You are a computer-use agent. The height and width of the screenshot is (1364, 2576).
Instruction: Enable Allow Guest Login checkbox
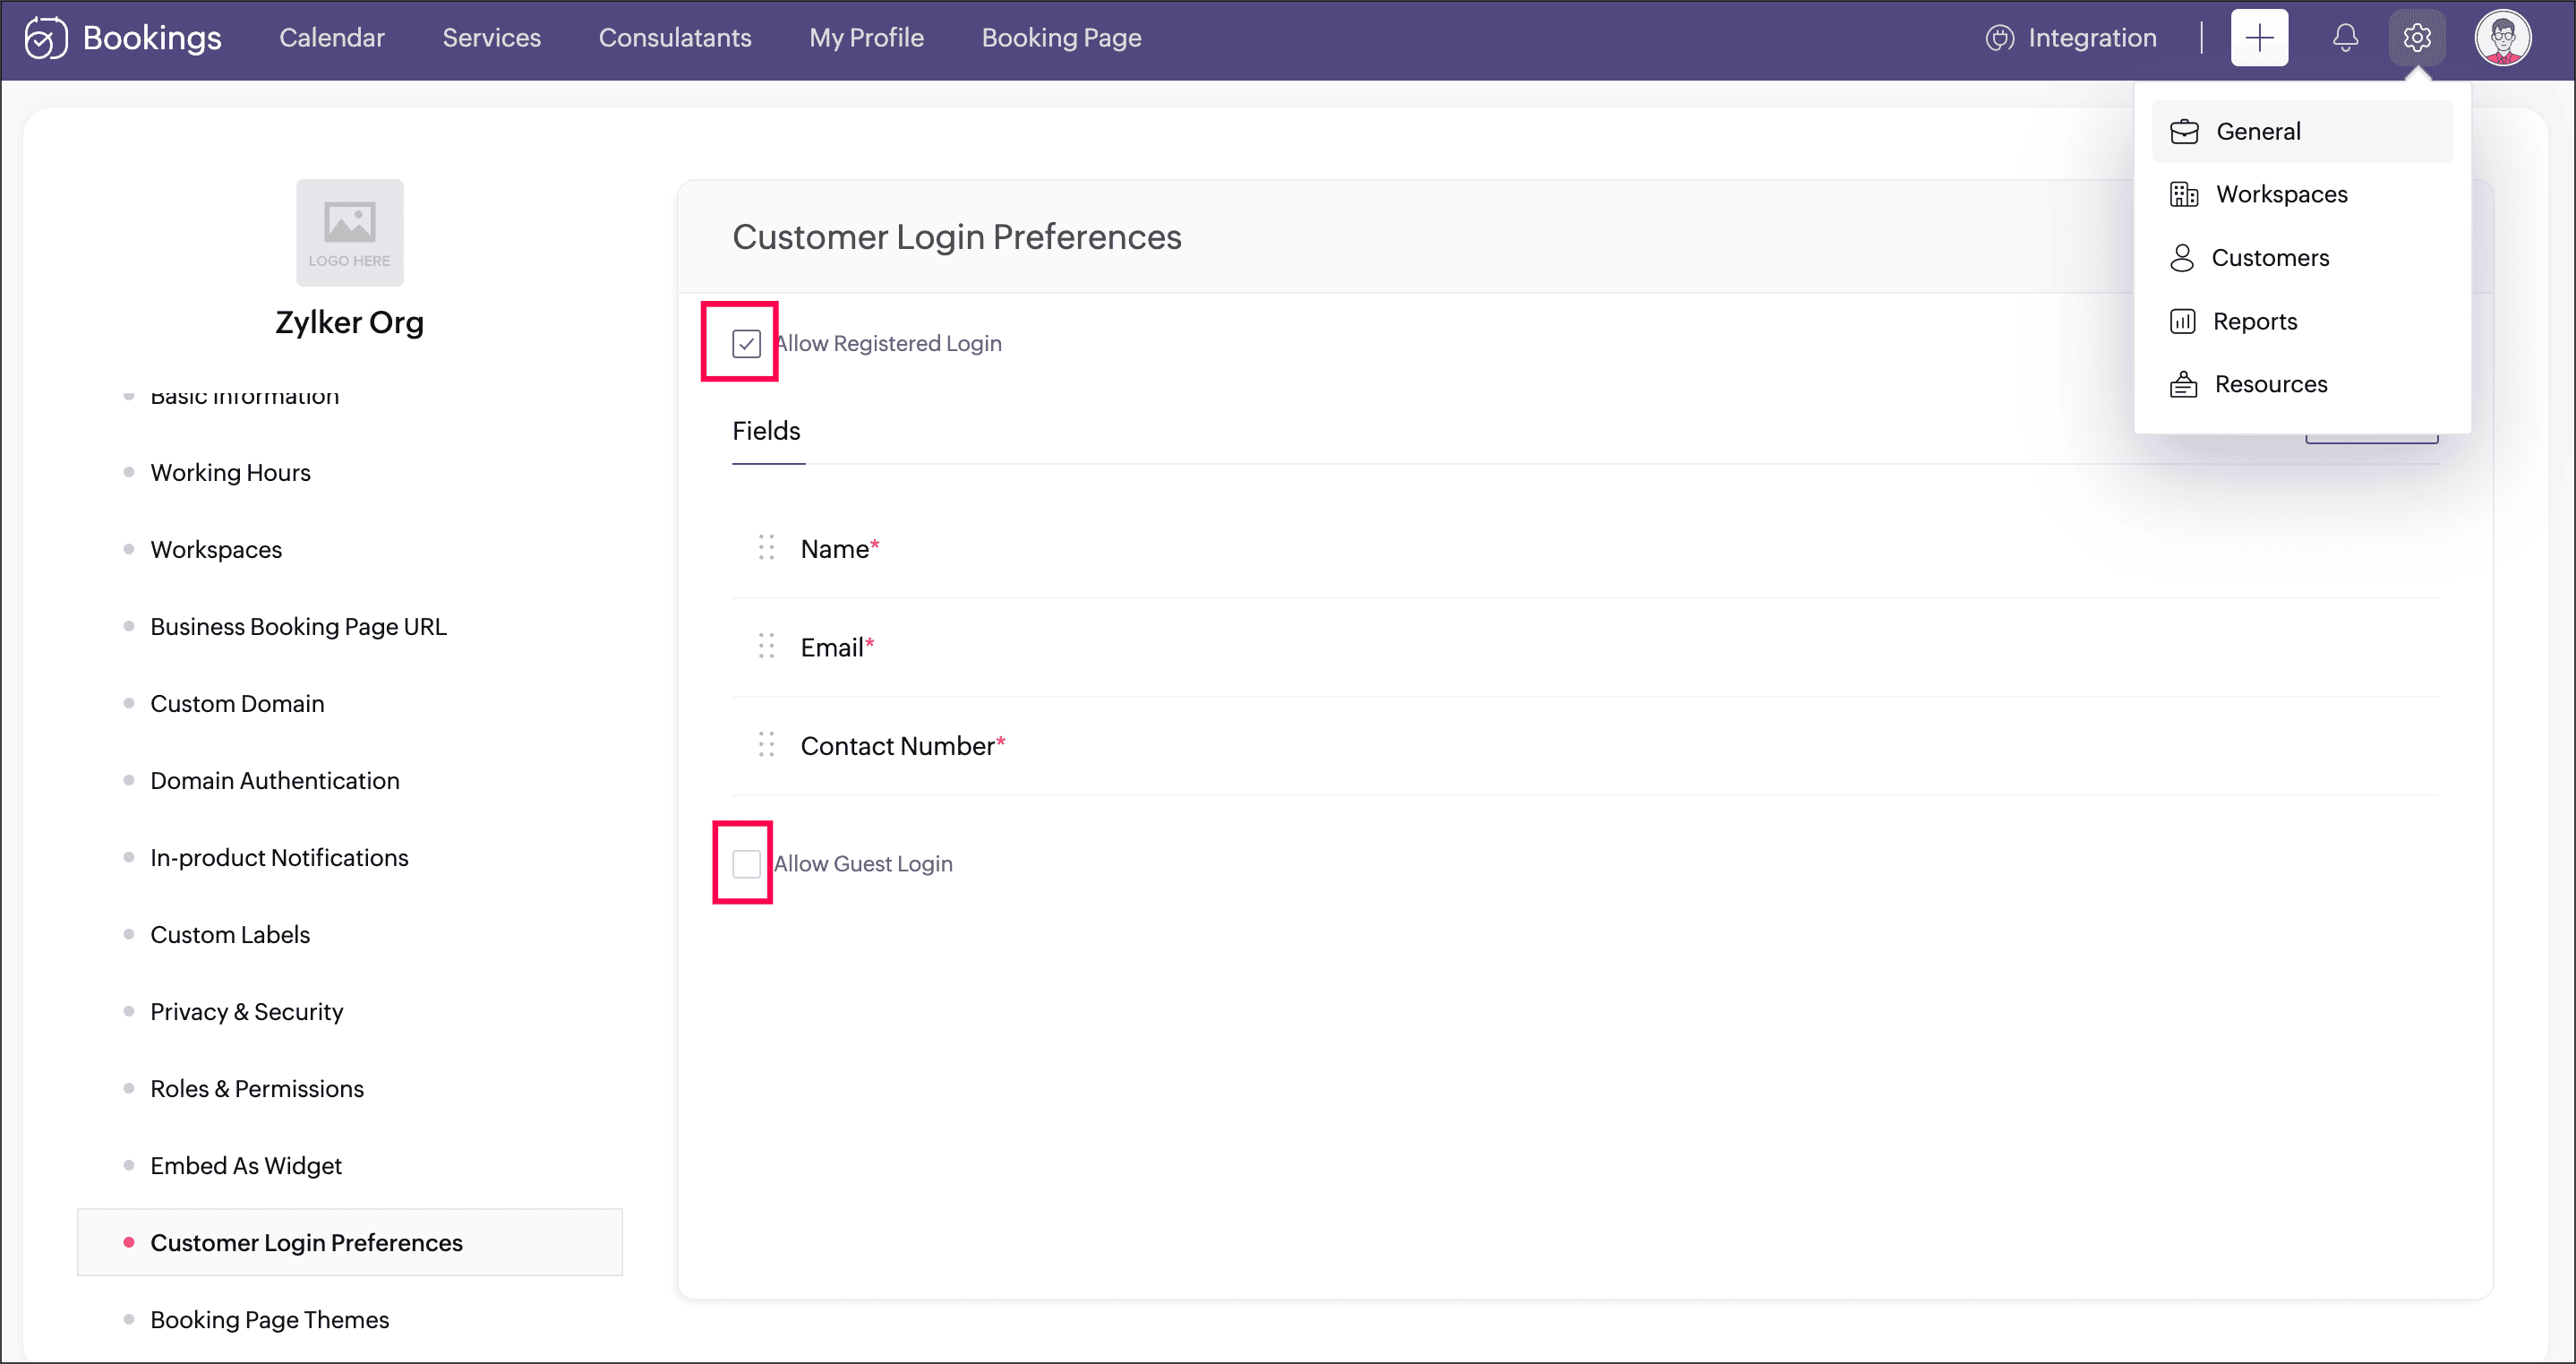point(746,863)
